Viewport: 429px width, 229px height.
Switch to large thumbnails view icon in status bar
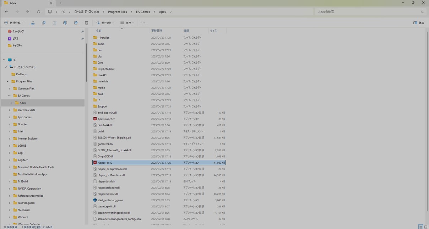425,227
